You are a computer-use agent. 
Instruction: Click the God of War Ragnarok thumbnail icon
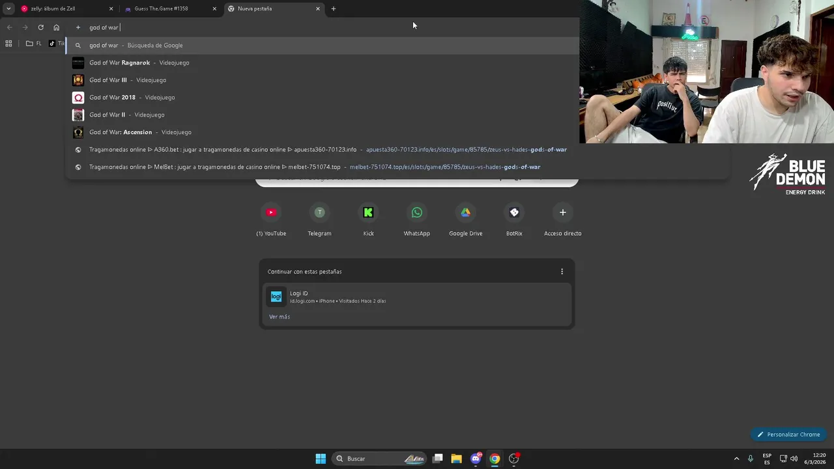tap(78, 63)
